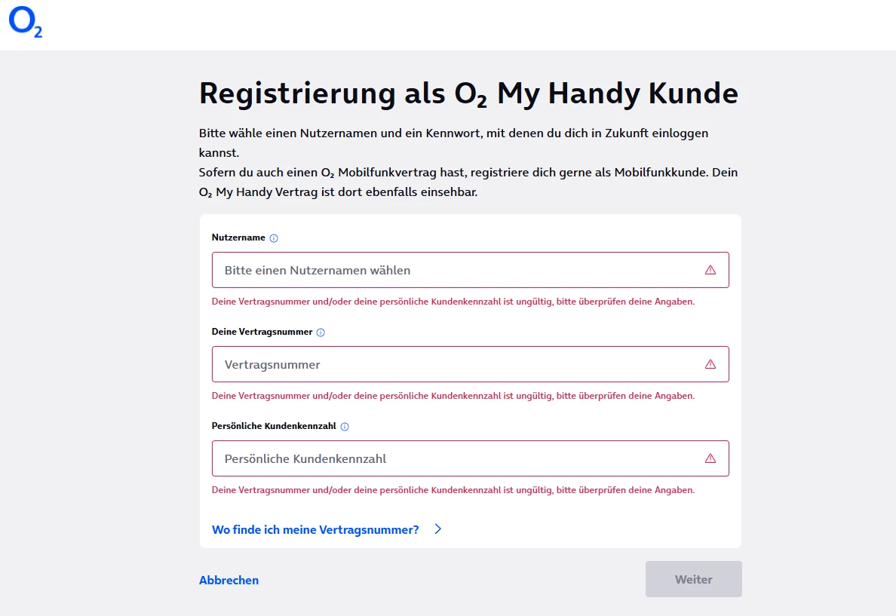896x616 pixels.
Task: Click warning icon in Kundenkennzahl field
Action: click(x=710, y=458)
